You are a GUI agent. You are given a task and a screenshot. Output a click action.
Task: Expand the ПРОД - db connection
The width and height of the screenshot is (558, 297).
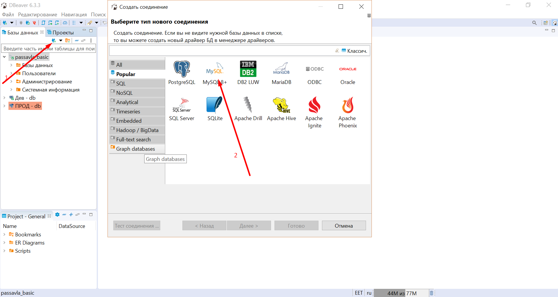4,106
